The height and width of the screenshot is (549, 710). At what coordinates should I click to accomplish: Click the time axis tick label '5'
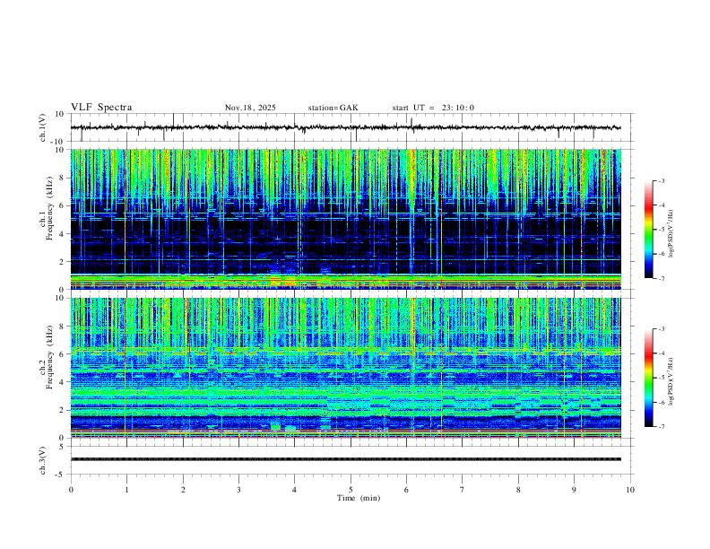click(351, 490)
